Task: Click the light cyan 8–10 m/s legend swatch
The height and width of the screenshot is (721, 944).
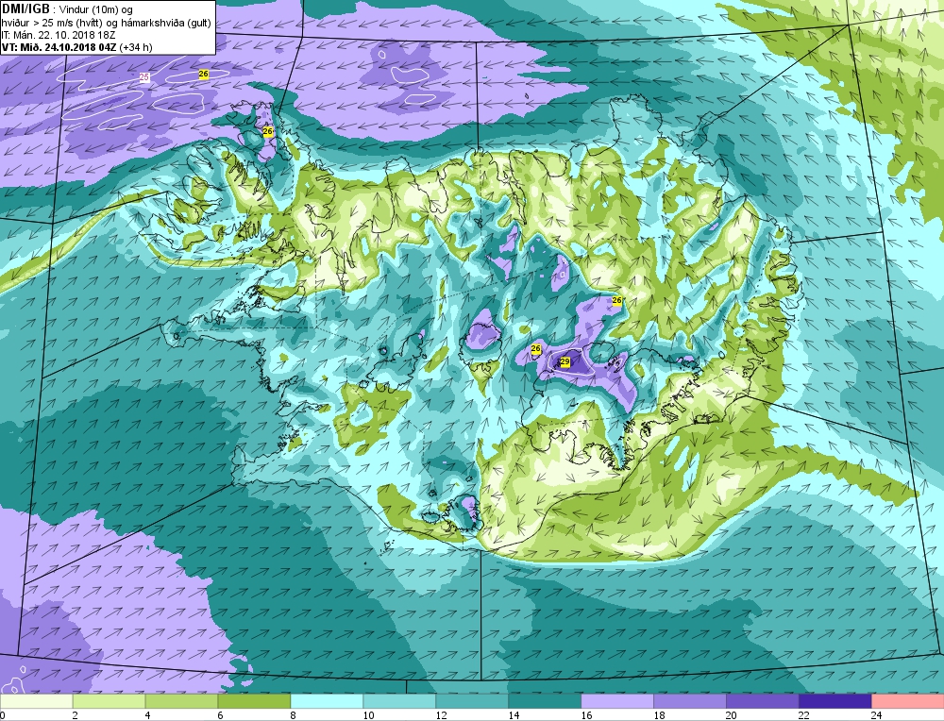Action: 327,701
